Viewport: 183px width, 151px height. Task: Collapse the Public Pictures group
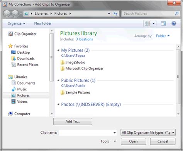point(58,80)
